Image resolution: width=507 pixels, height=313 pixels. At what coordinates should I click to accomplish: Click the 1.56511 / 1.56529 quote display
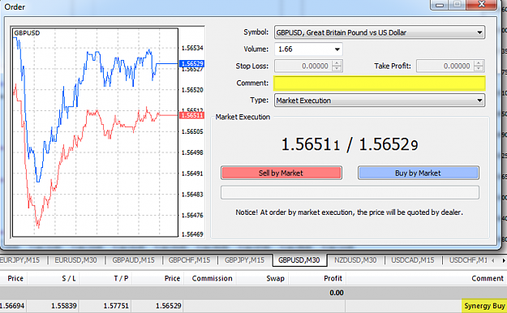[350, 144]
